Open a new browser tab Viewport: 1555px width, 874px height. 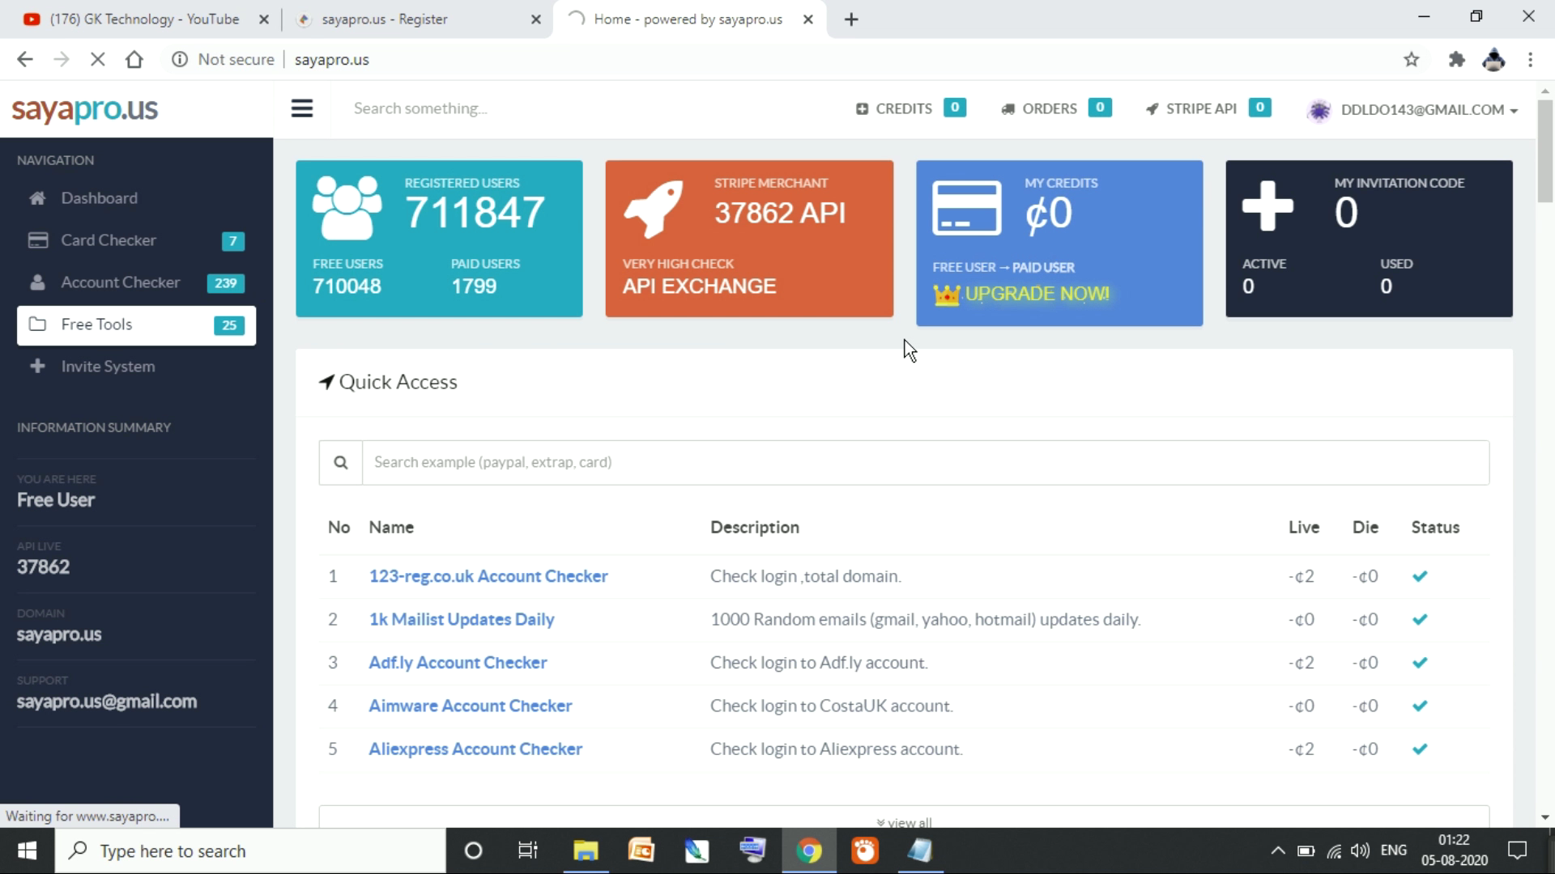pos(850,19)
